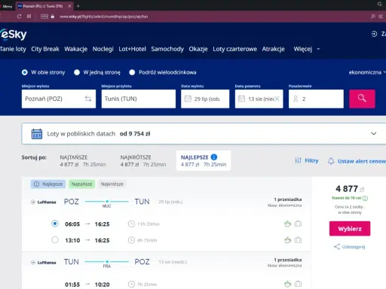Click the browser address bar URL
This screenshot has width=386, height=289.
point(104,17)
